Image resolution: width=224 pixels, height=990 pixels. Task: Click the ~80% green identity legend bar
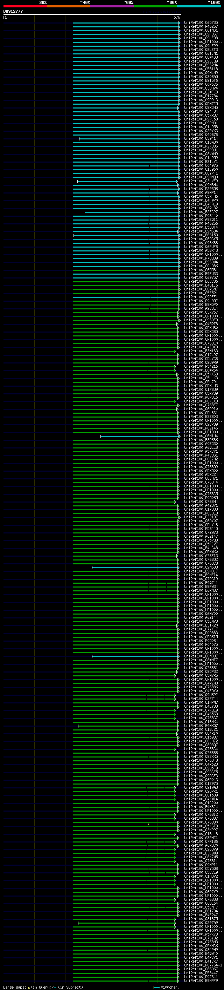coord(155,6)
